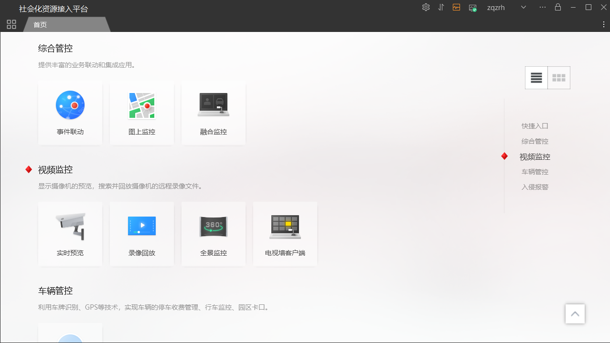This screenshot has height=343, width=610.
Task: Expand the zqzrh user dropdown
Action: point(524,7)
